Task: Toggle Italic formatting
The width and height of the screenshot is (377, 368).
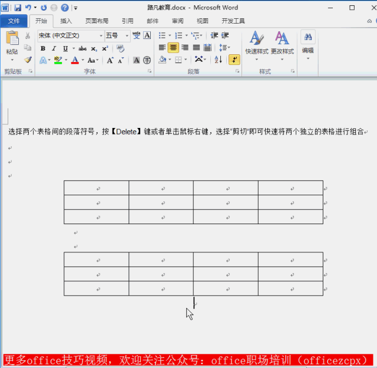Action: (x=54, y=48)
